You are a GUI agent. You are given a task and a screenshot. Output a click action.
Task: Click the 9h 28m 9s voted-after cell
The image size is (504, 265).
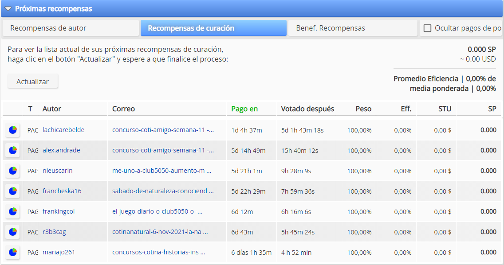(296, 171)
